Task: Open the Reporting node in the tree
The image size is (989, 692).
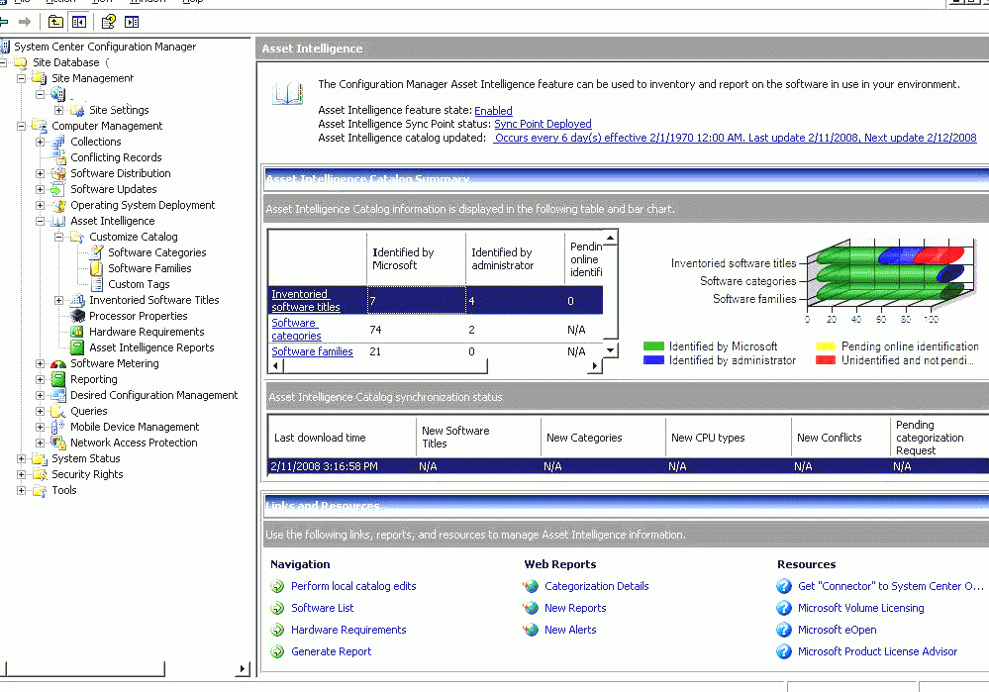Action: point(40,379)
